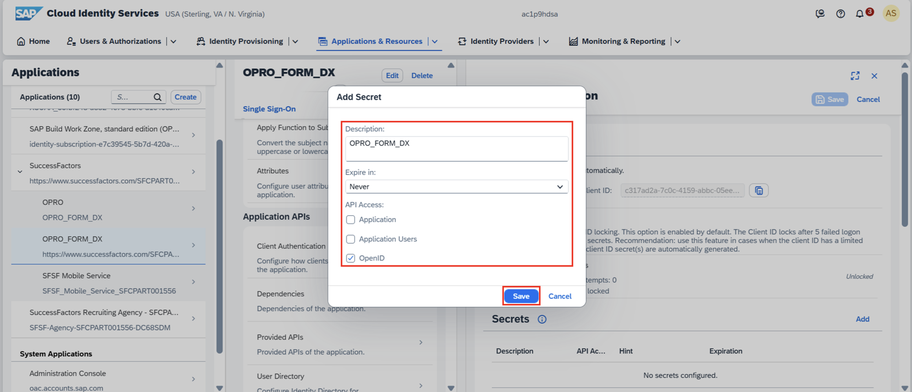The height and width of the screenshot is (392, 912).
Task: Click the Secrets info icon
Action: click(542, 319)
